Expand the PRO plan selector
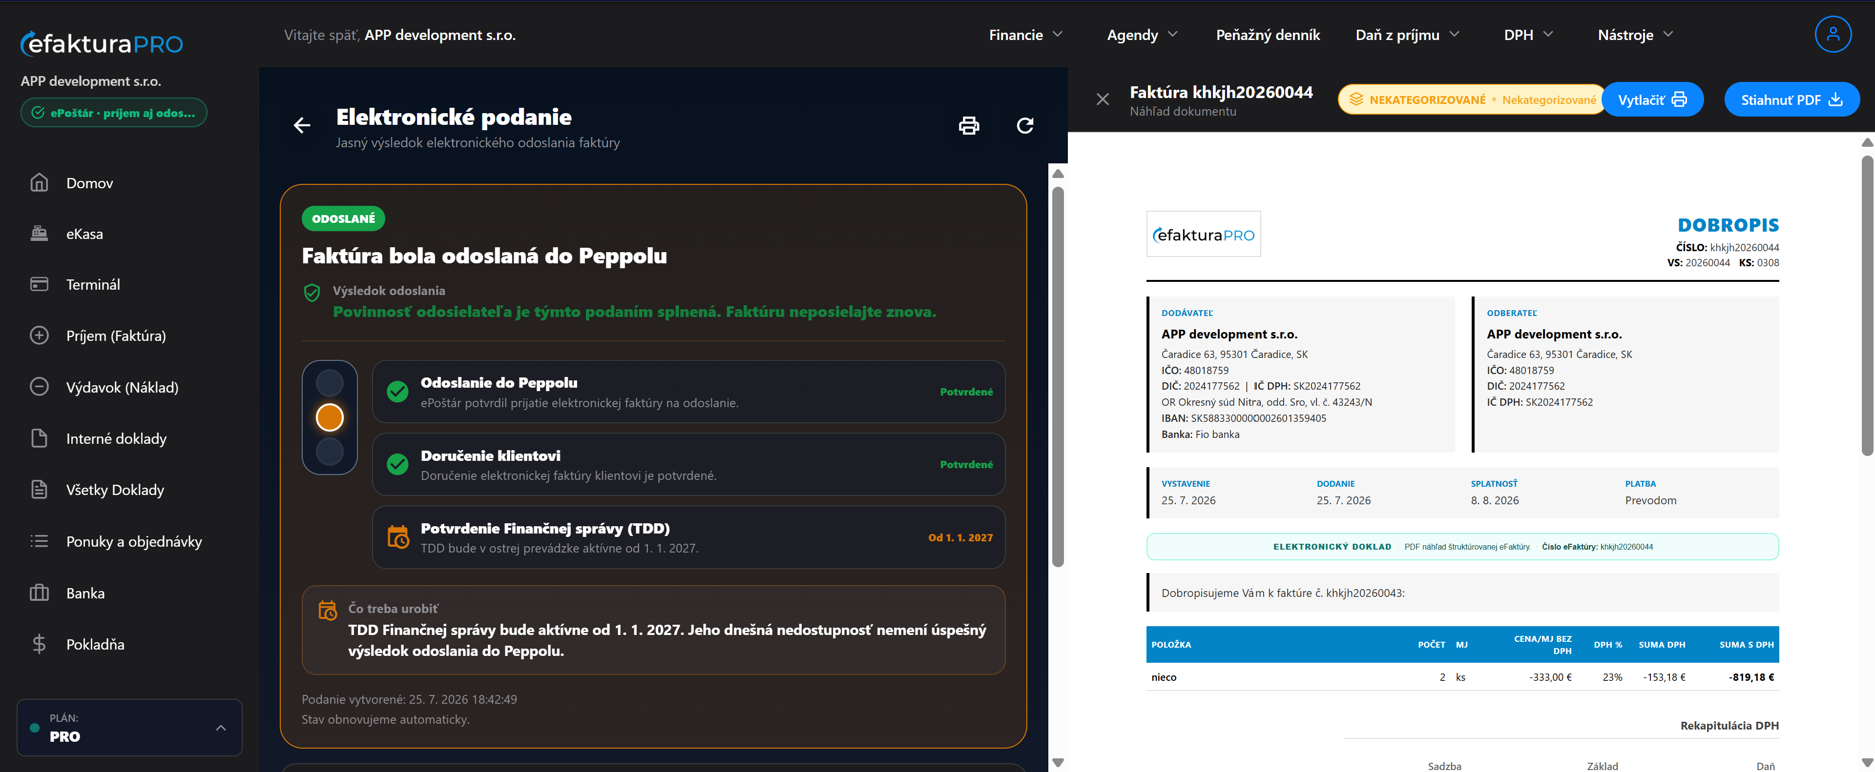Image resolution: width=1875 pixels, height=772 pixels. 129,728
